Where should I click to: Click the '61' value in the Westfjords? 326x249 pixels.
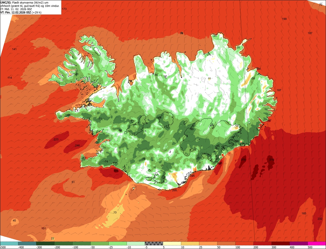click(77, 74)
